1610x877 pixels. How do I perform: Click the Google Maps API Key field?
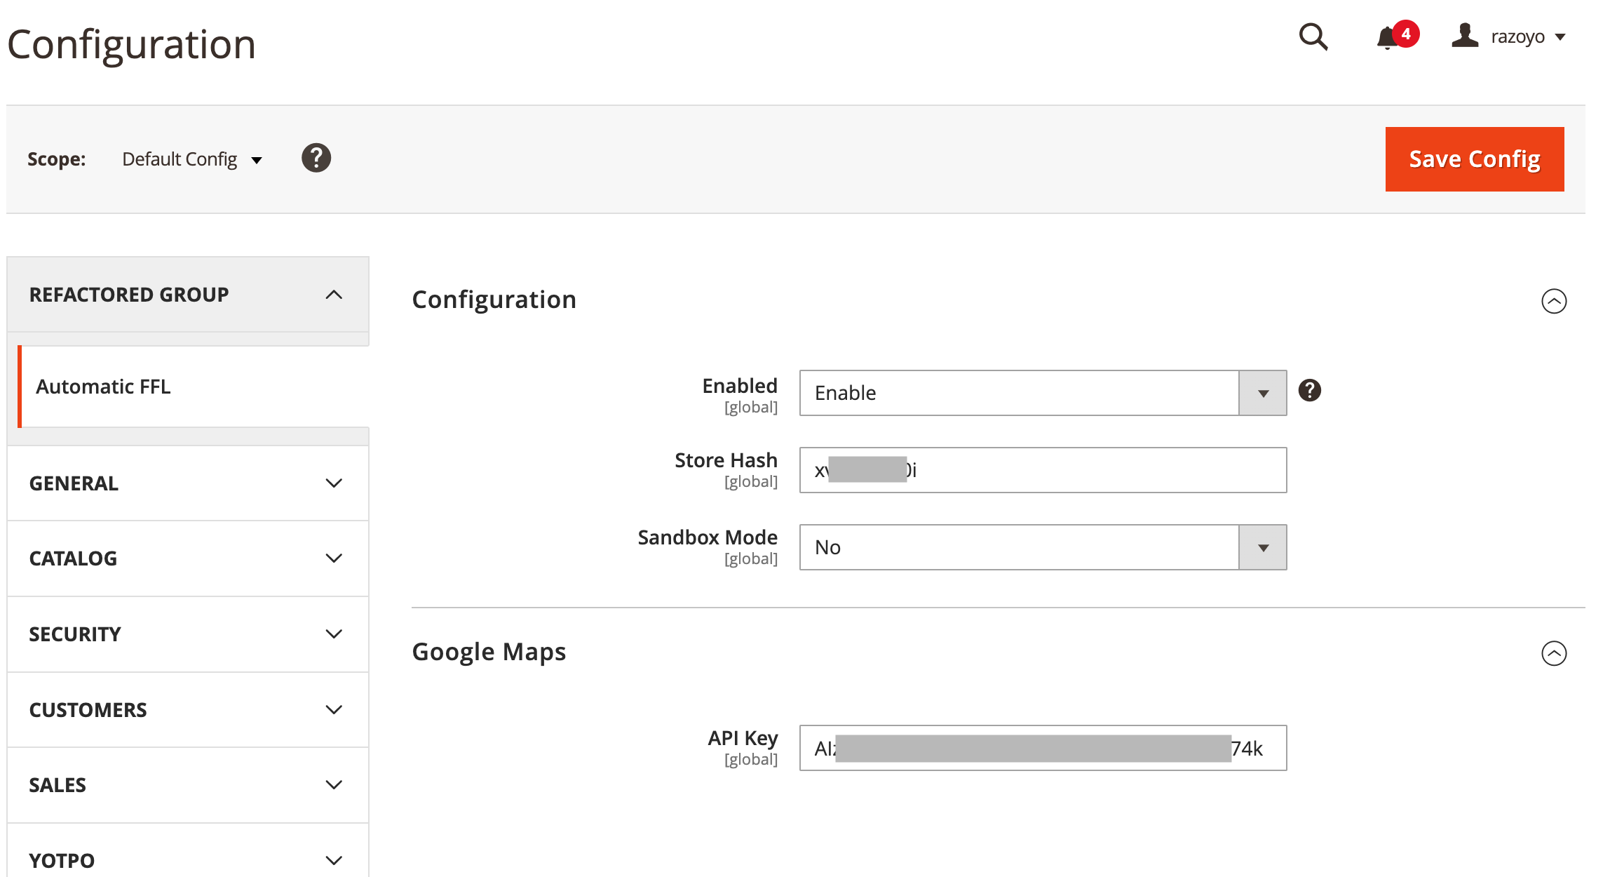1043,748
